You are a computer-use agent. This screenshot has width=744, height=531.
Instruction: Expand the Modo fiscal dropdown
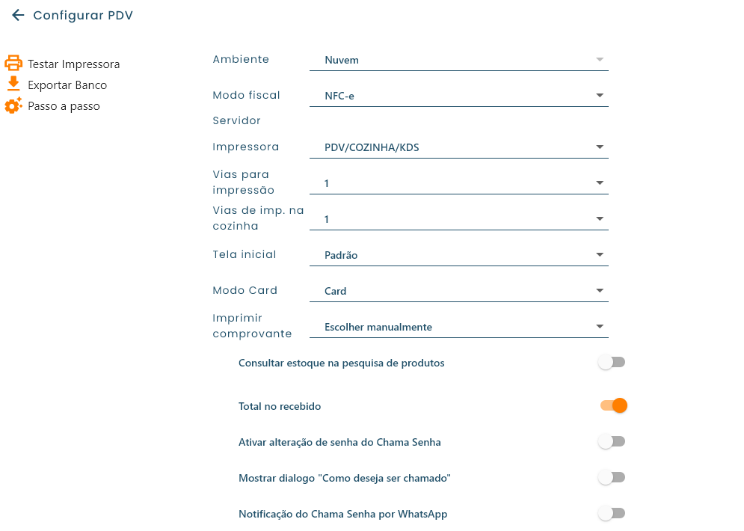(x=458, y=96)
